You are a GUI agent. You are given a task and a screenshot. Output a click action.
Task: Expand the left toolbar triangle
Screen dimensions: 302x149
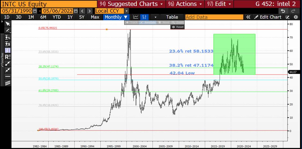[2, 22]
